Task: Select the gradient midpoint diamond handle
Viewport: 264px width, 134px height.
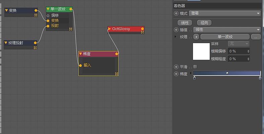Action: [227, 73]
